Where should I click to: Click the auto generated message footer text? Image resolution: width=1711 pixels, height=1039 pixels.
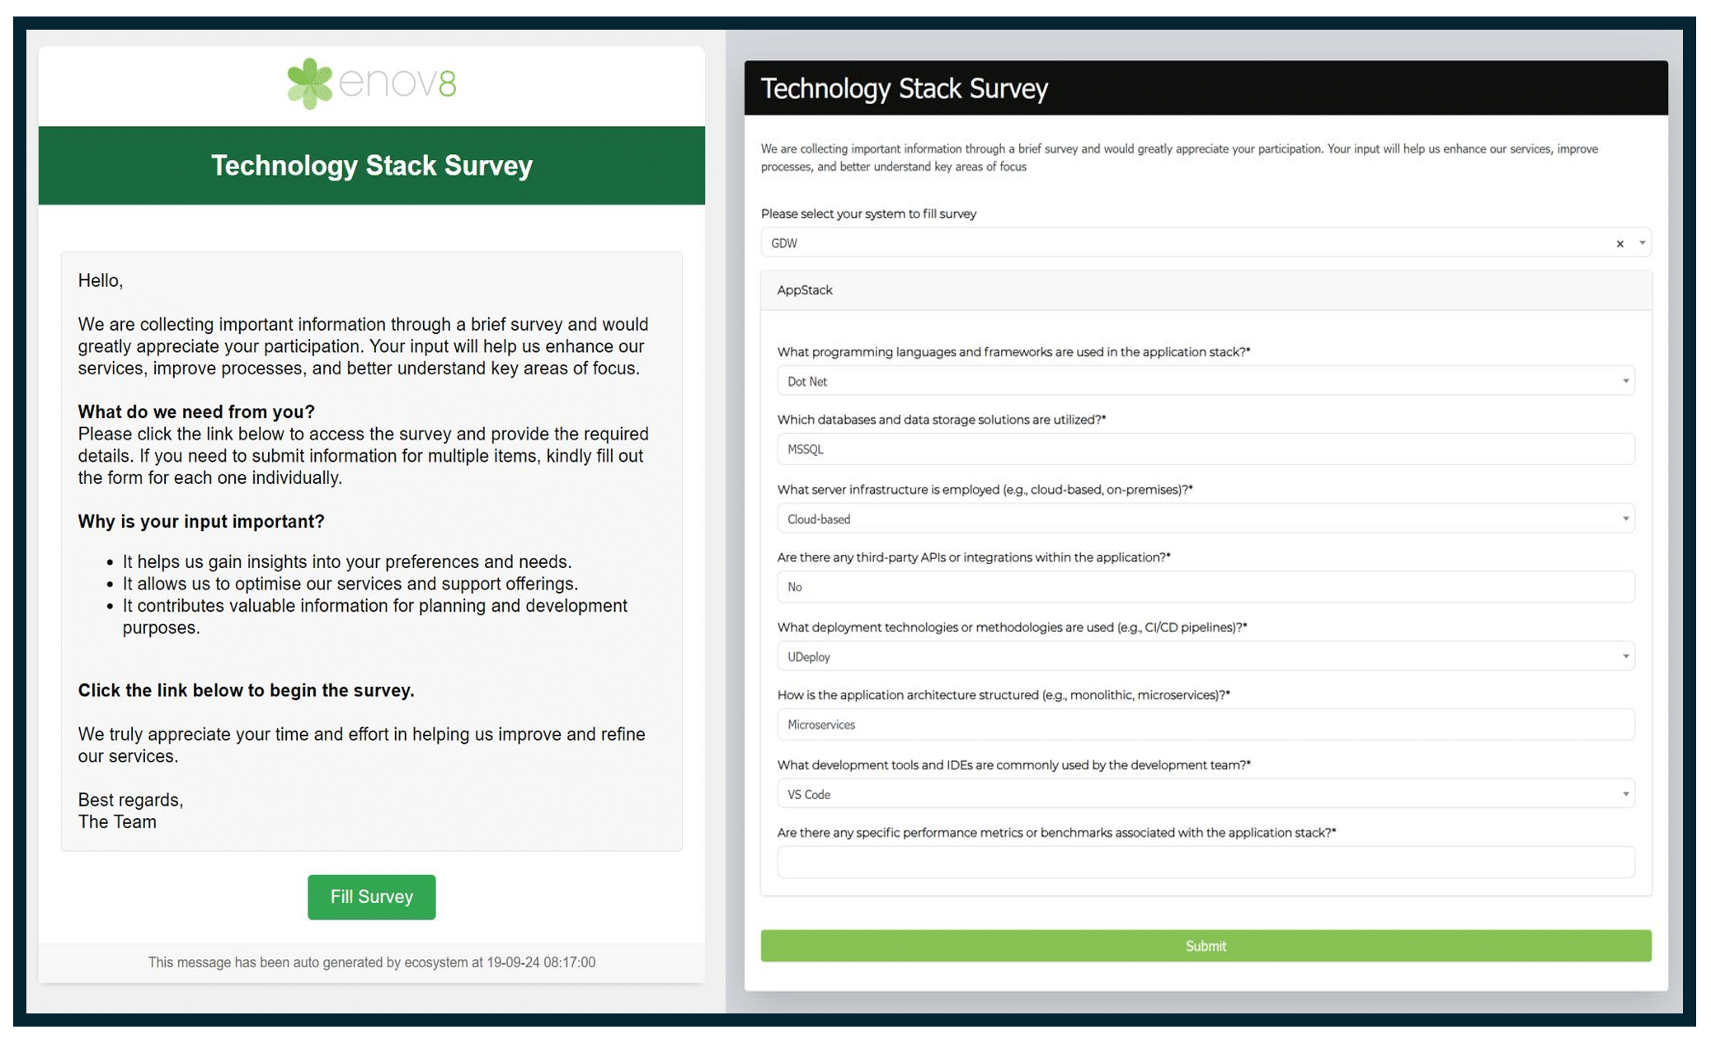(x=371, y=962)
